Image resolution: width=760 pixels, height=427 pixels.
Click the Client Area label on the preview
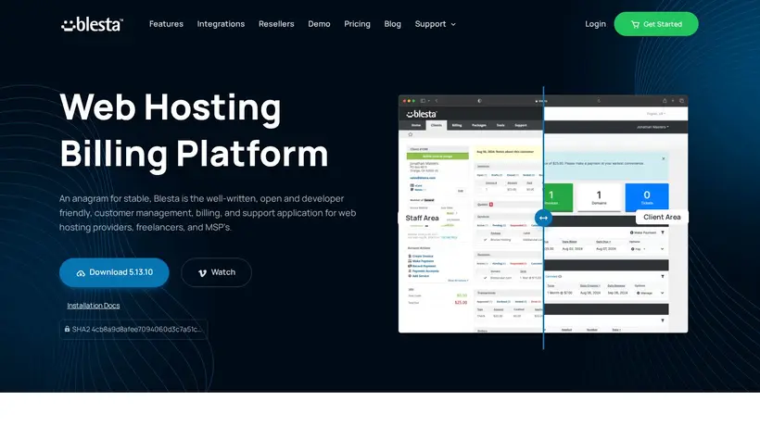[662, 217]
